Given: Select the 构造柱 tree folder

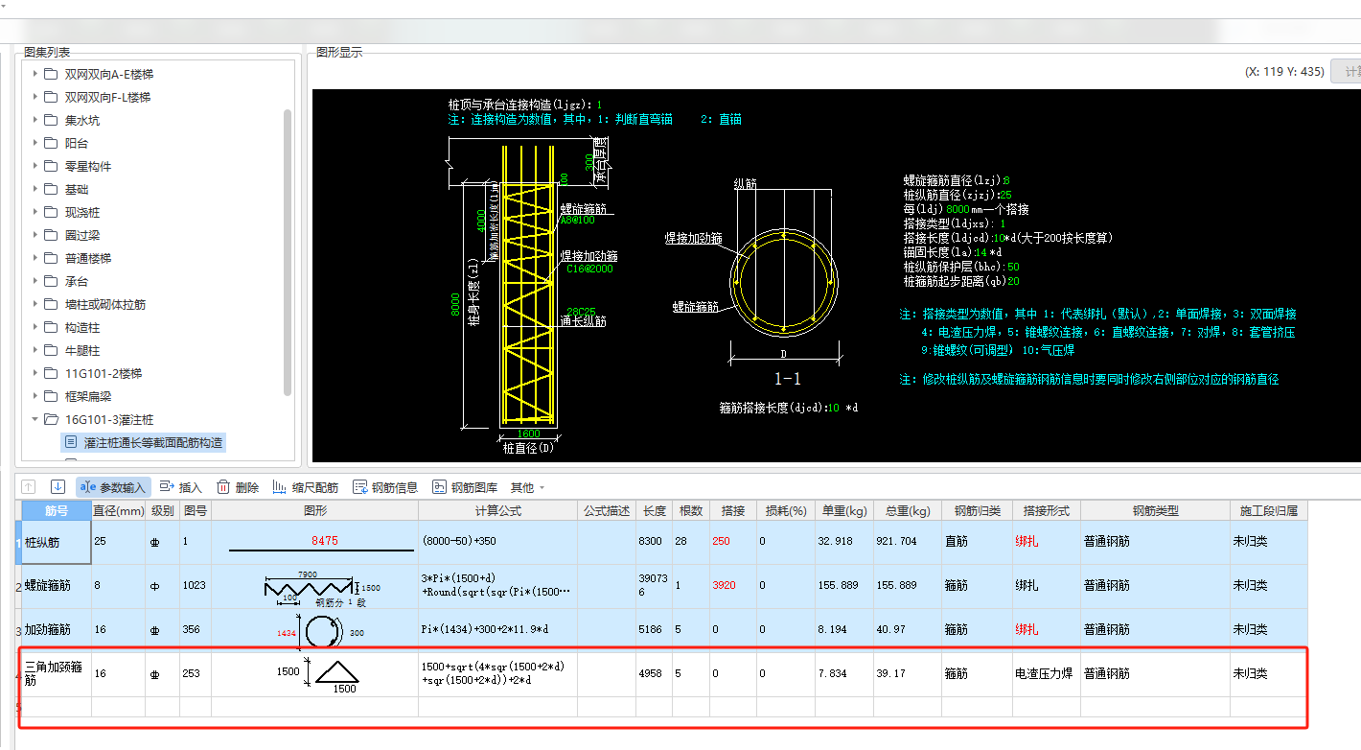Looking at the screenshot, I should coord(81,327).
